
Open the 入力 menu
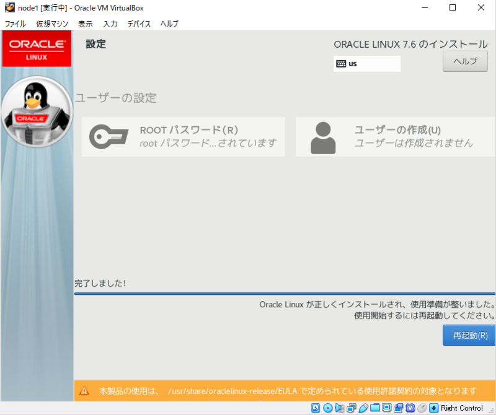tap(110, 24)
